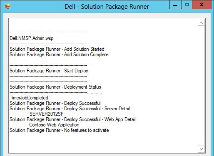Click the 'Start Deploy' log line
214x156 pixels.
click(x=49, y=71)
